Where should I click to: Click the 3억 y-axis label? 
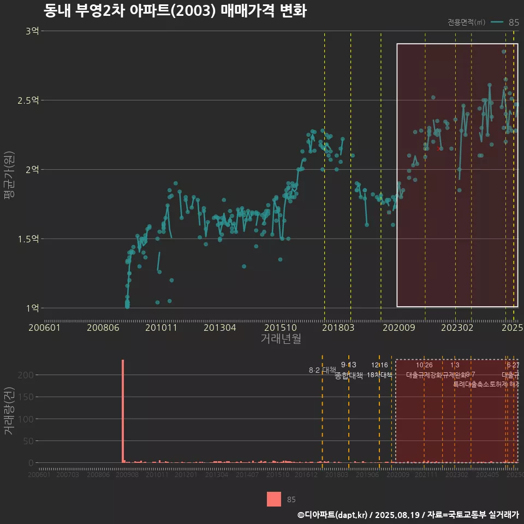(32, 31)
